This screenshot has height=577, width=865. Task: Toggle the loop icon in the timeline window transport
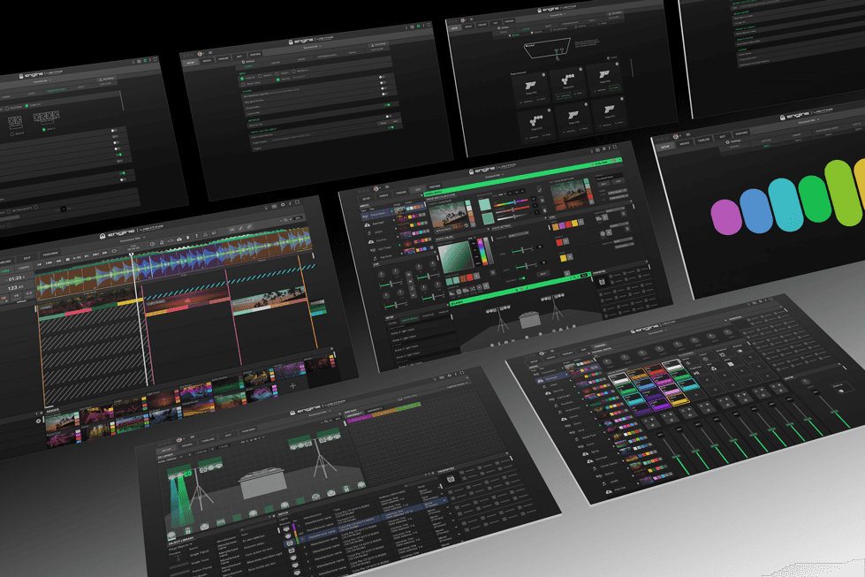pyautogui.click(x=114, y=251)
